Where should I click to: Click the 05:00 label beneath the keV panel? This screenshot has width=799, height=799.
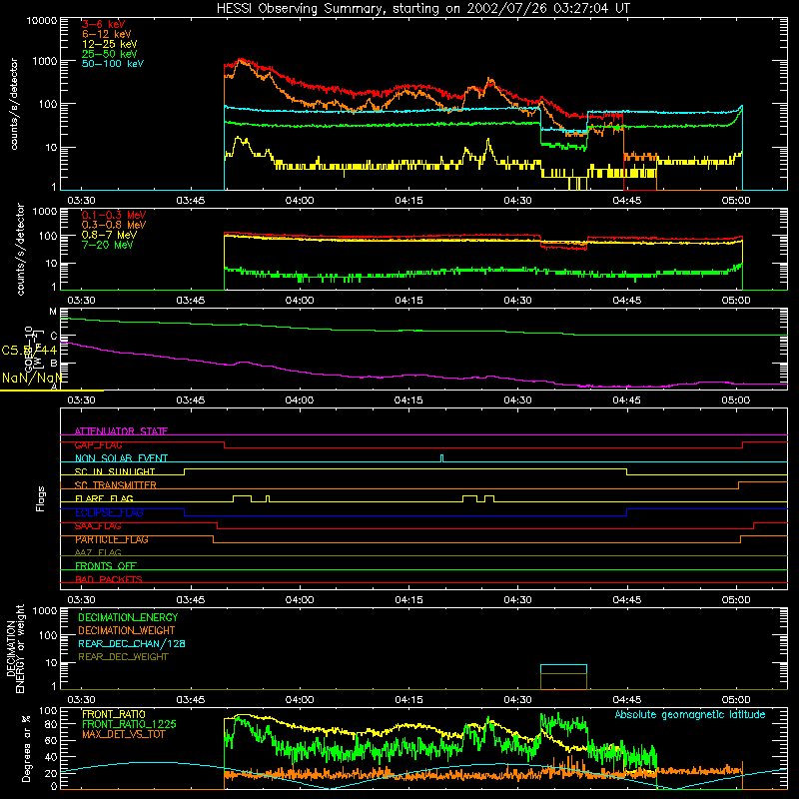tap(736, 201)
